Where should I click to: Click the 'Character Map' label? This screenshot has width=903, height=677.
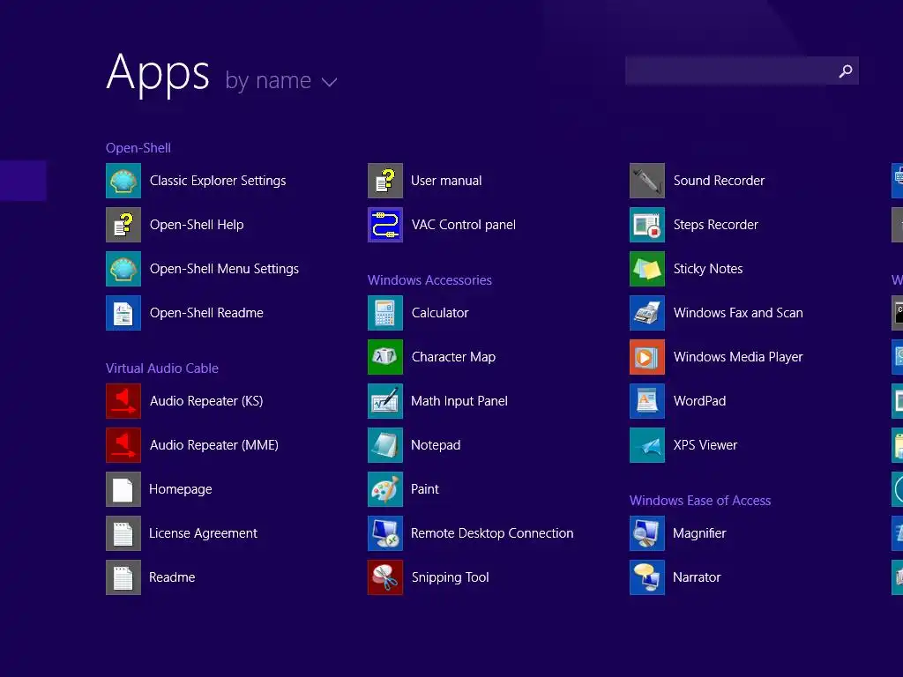pyautogui.click(x=453, y=357)
